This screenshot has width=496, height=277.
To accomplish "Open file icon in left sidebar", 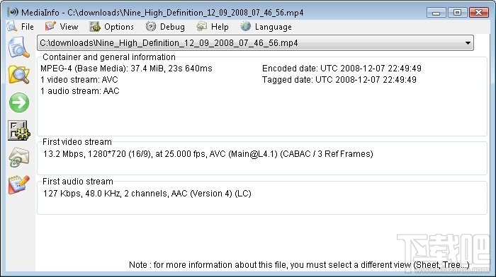I will [x=18, y=47].
